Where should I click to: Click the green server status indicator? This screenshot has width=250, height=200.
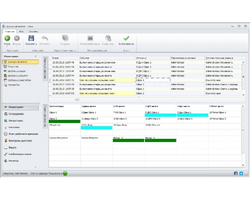65,173
